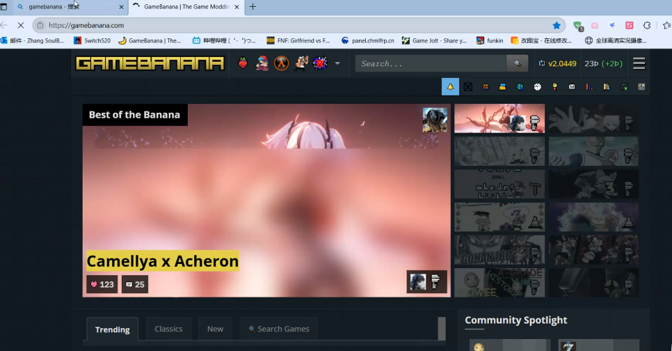Close the gamebanana search browser tab
Viewport: 672px width, 351px height.
pos(121,7)
